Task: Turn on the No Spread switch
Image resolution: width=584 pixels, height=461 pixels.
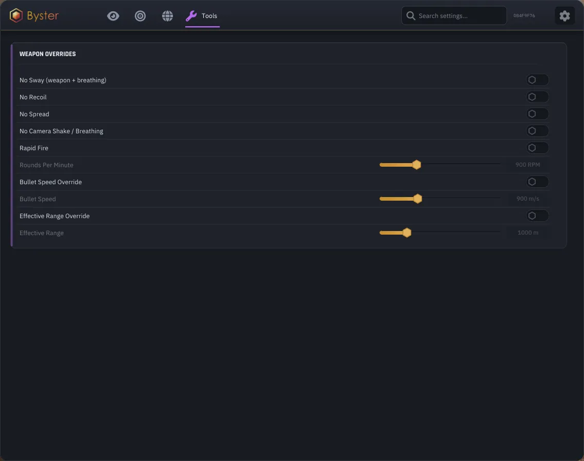Action: (x=537, y=114)
